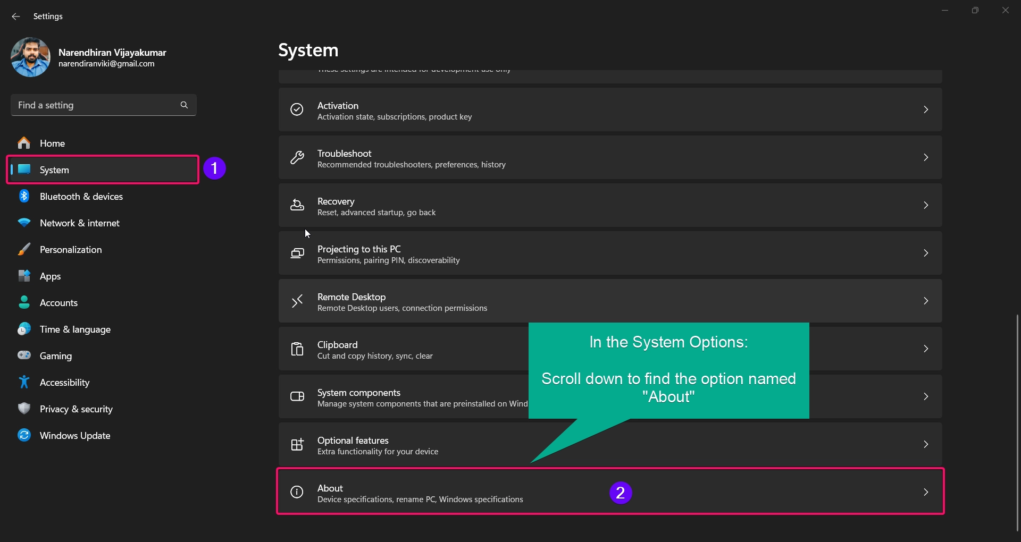This screenshot has height=542, width=1021.
Task: Switch to Personalization settings
Action: [104, 250]
